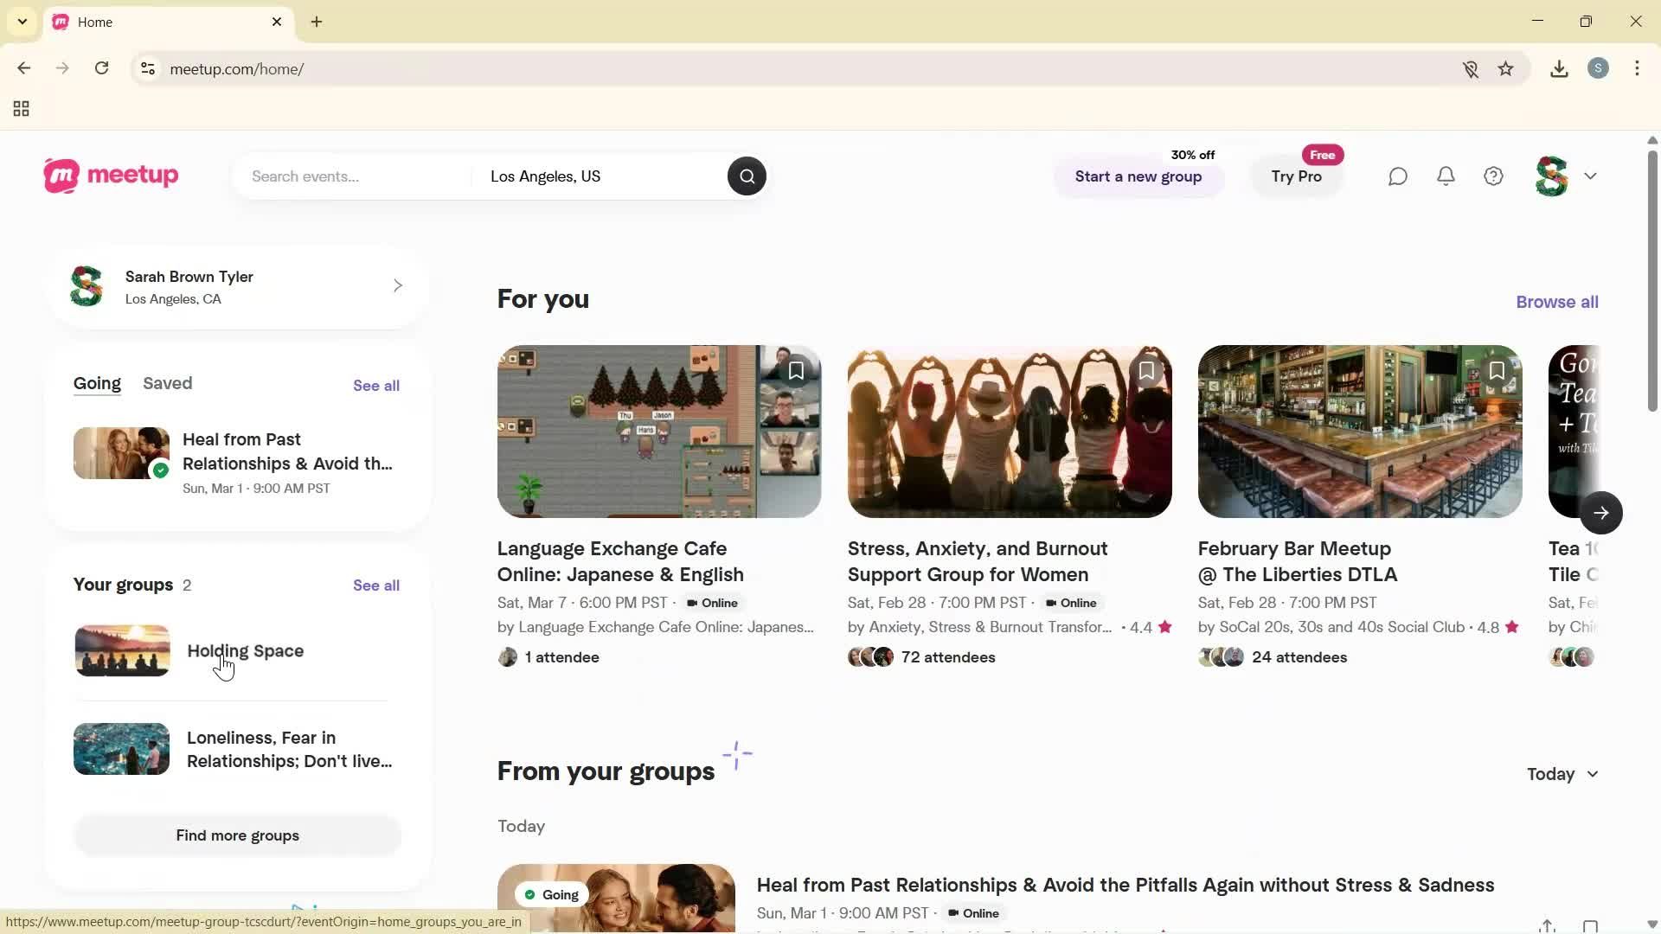Screen dimensions: 1661x934
Task: Click the Meetup logo to go home
Action: point(110,176)
